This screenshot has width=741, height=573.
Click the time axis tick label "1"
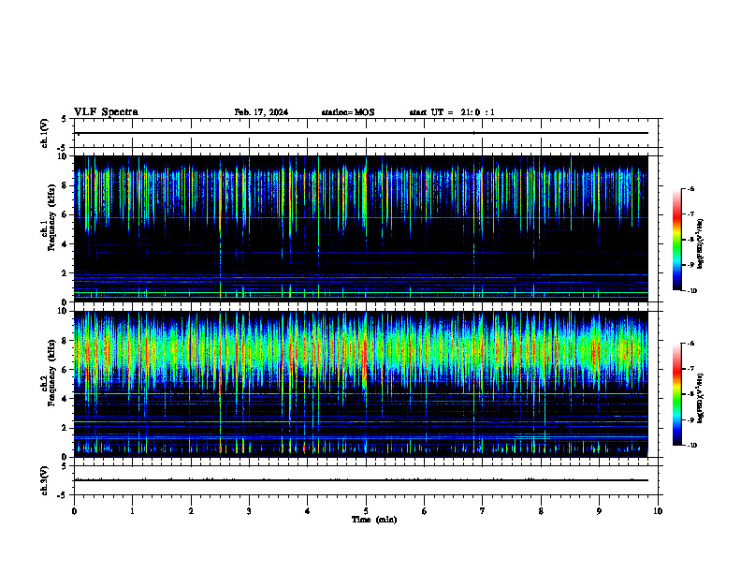coord(132,511)
